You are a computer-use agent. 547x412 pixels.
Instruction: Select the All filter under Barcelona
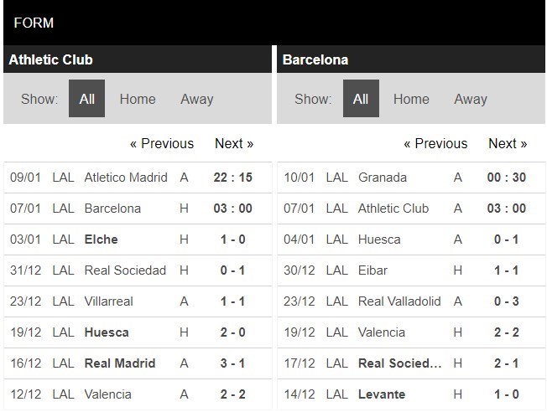coord(361,99)
